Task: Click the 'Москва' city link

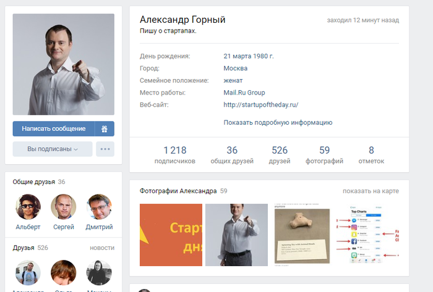Action: coord(235,69)
